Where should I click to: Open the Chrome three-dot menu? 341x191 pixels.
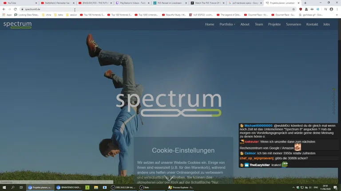[x=337, y=9]
